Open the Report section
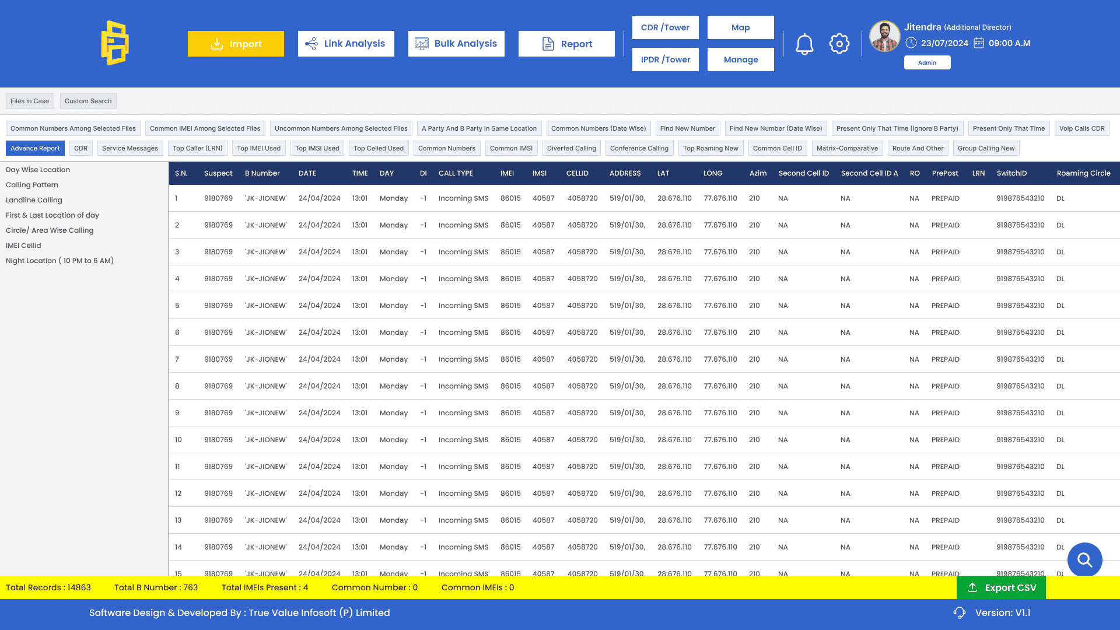Viewport: 1120px width, 630px height. pyautogui.click(x=566, y=44)
